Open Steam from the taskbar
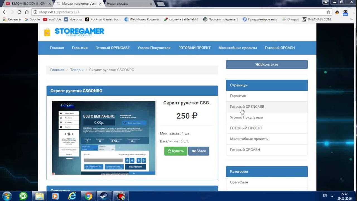The width and height of the screenshot is (357, 201). 104,196
